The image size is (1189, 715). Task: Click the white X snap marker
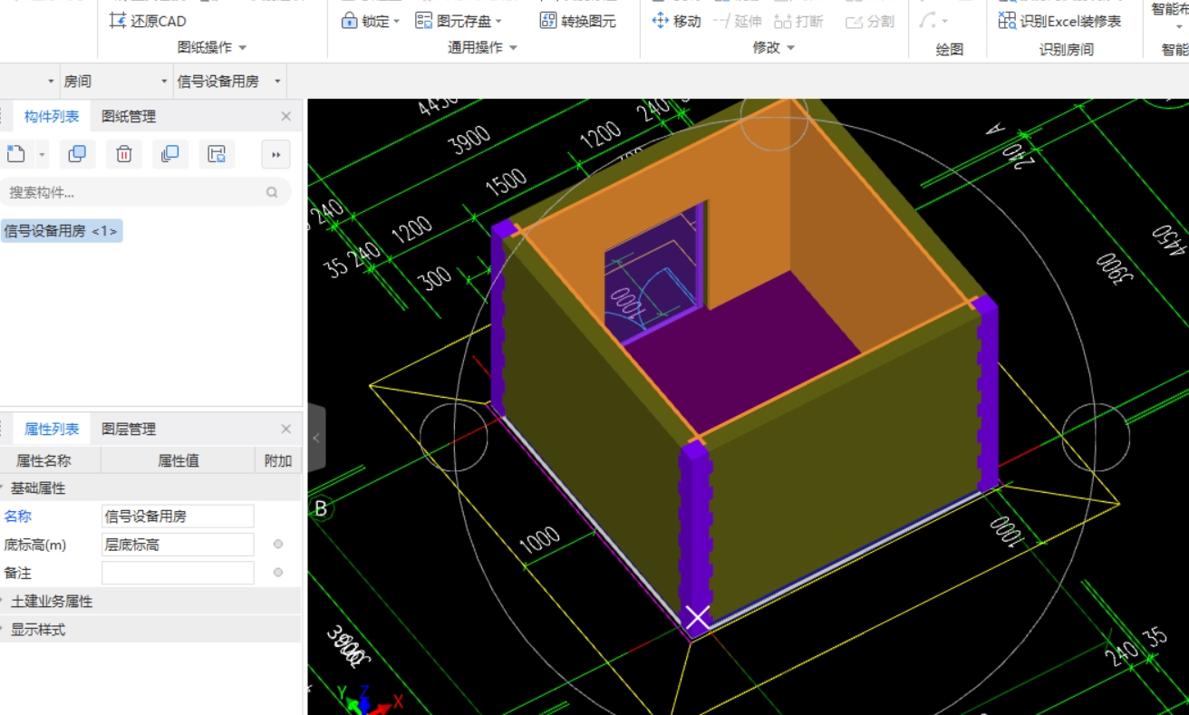697,617
